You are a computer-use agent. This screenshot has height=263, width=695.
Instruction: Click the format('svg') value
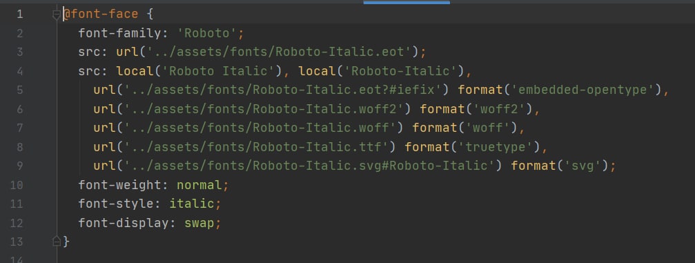[560, 166]
